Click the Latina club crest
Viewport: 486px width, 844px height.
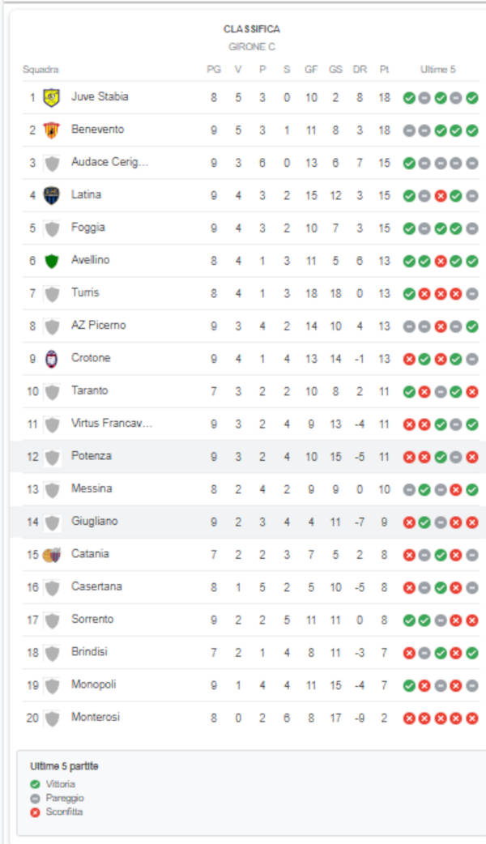coord(52,195)
